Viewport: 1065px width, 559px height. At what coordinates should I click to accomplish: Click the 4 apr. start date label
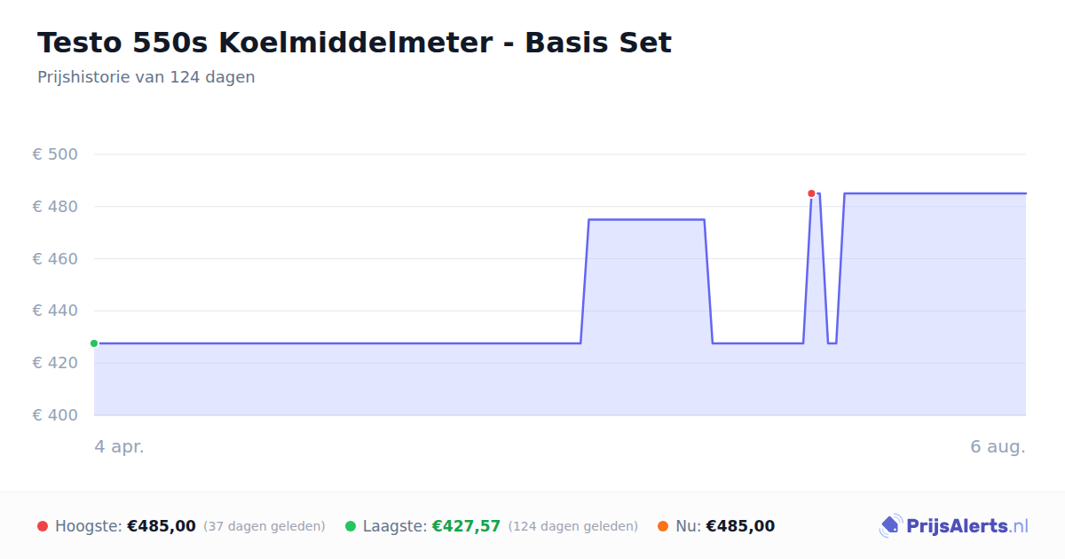(x=119, y=446)
